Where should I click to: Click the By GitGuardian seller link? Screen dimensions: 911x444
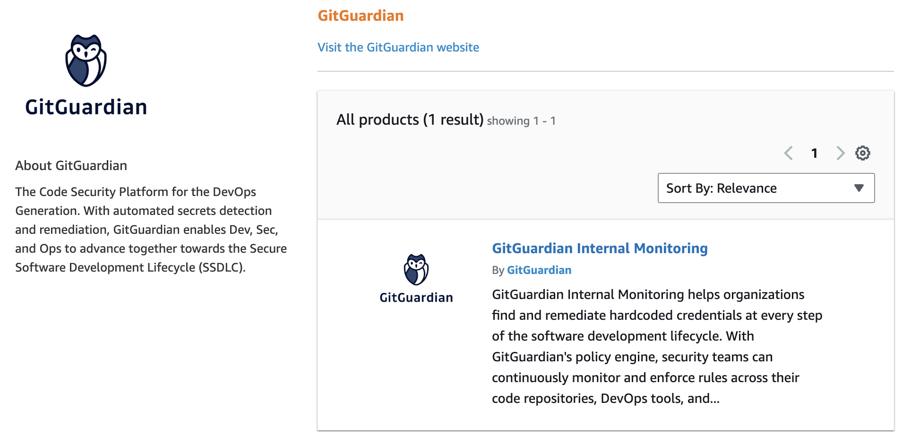[x=539, y=270]
